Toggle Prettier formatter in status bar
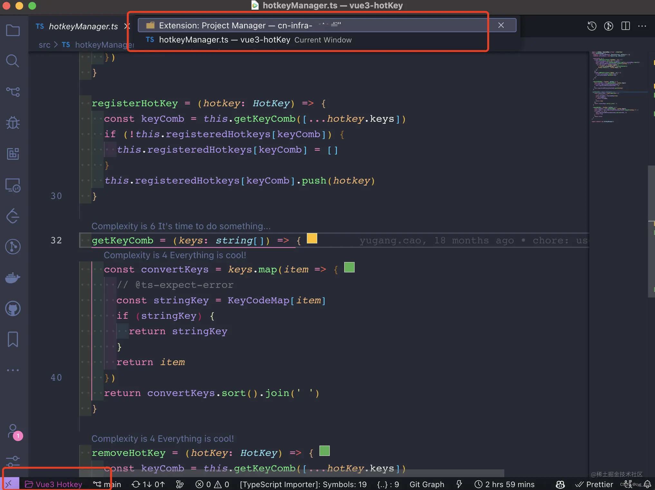 click(594, 484)
